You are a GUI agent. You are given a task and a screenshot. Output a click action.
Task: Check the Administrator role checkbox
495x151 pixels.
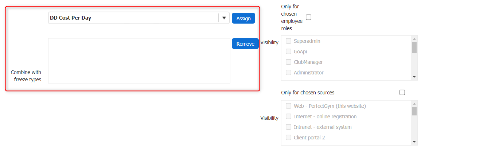[288, 73]
